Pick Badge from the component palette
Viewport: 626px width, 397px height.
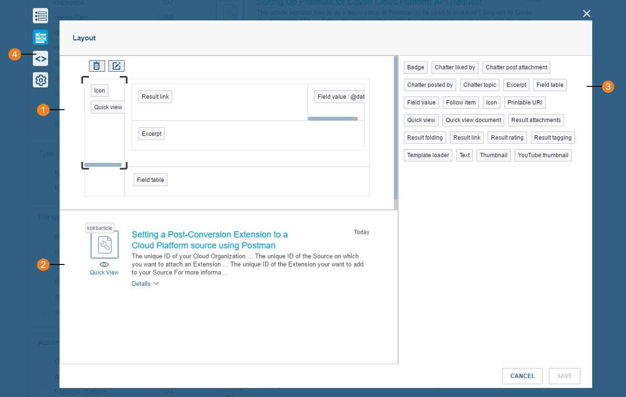416,67
